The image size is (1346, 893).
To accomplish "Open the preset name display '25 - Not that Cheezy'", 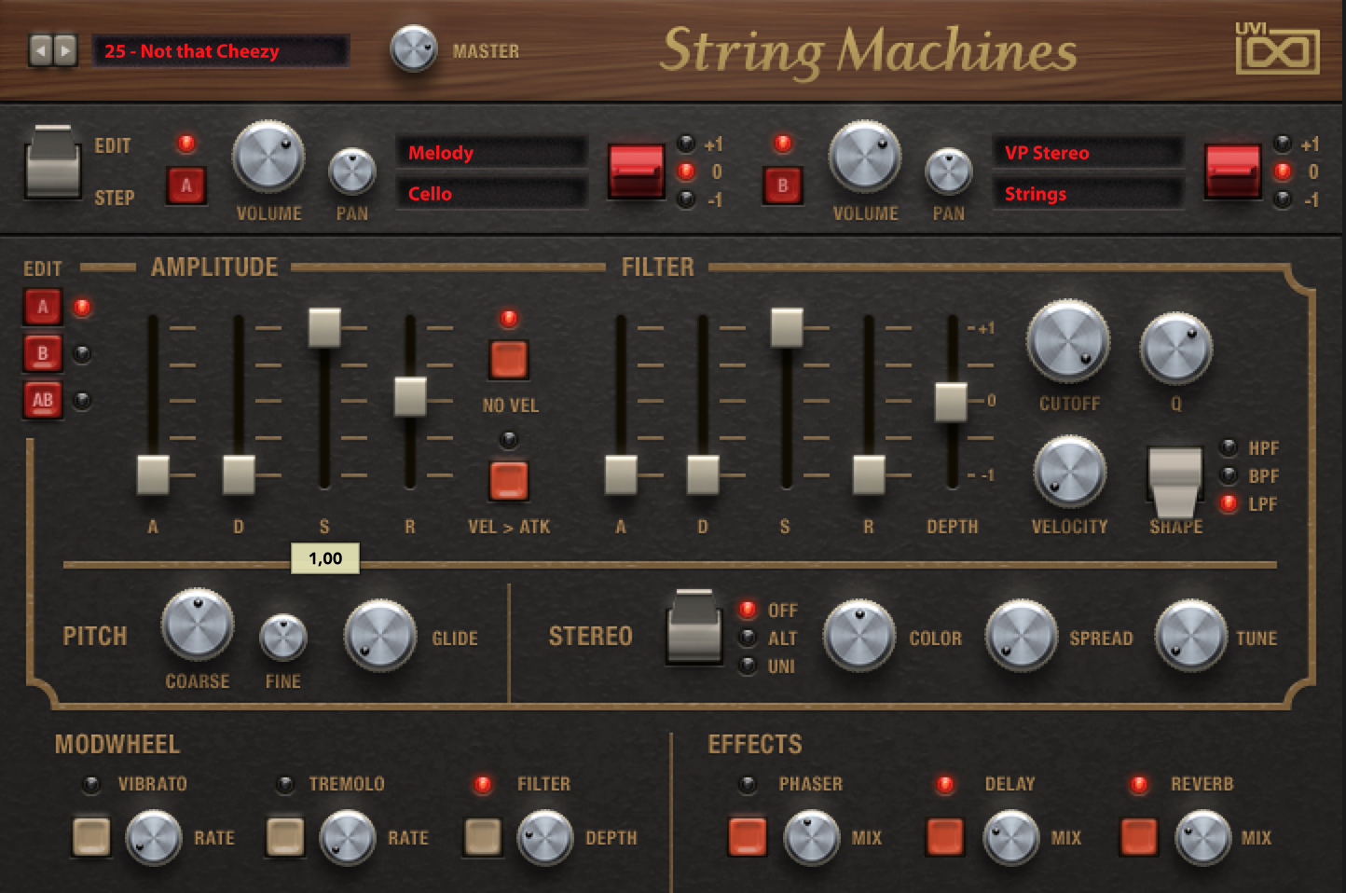I will 221,50.
